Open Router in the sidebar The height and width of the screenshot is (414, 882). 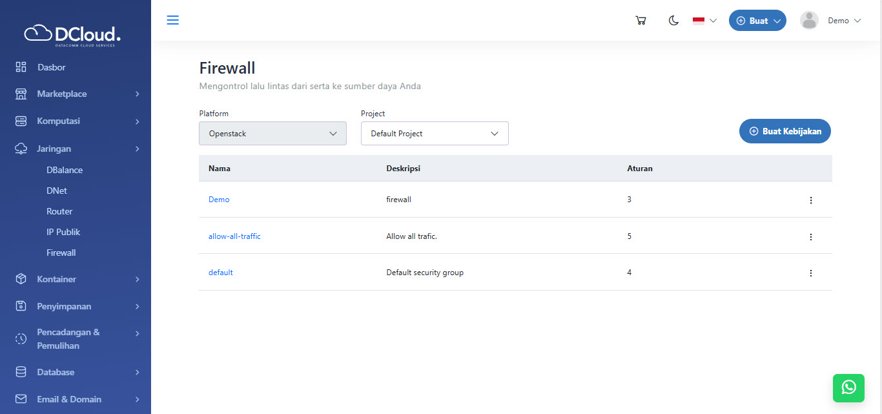59,212
